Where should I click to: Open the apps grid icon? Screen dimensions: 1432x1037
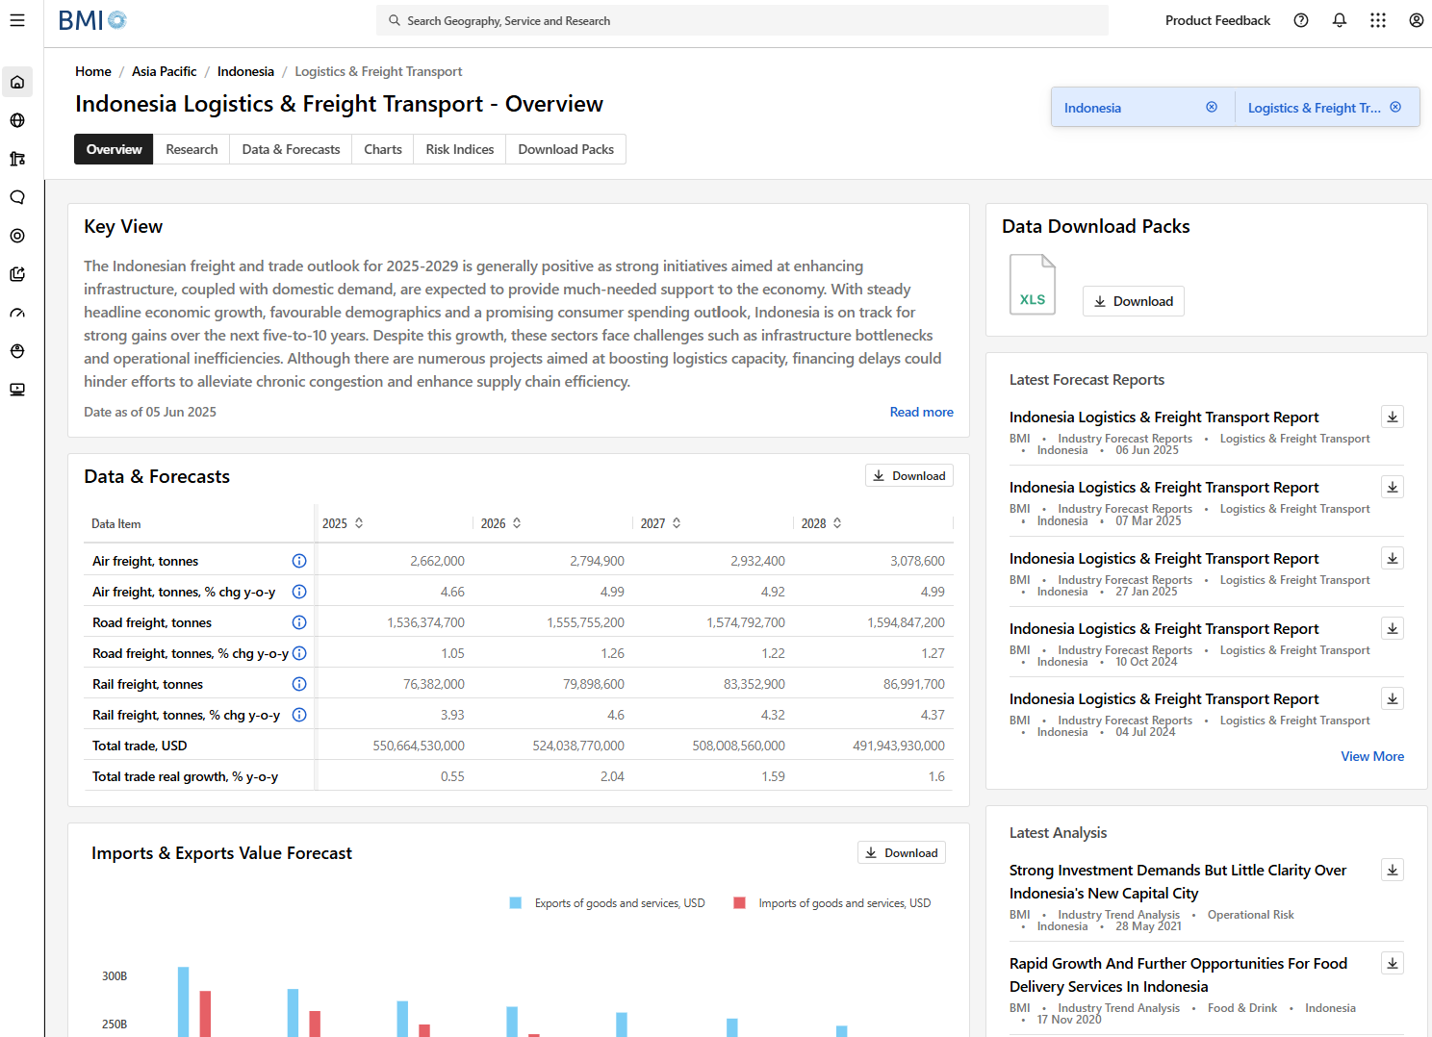pos(1377,20)
